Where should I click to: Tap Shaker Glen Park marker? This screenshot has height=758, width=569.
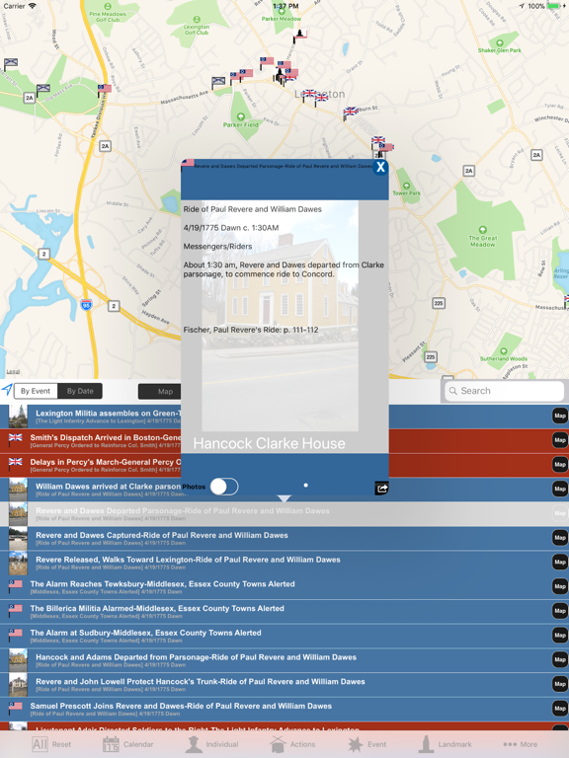pos(500,42)
